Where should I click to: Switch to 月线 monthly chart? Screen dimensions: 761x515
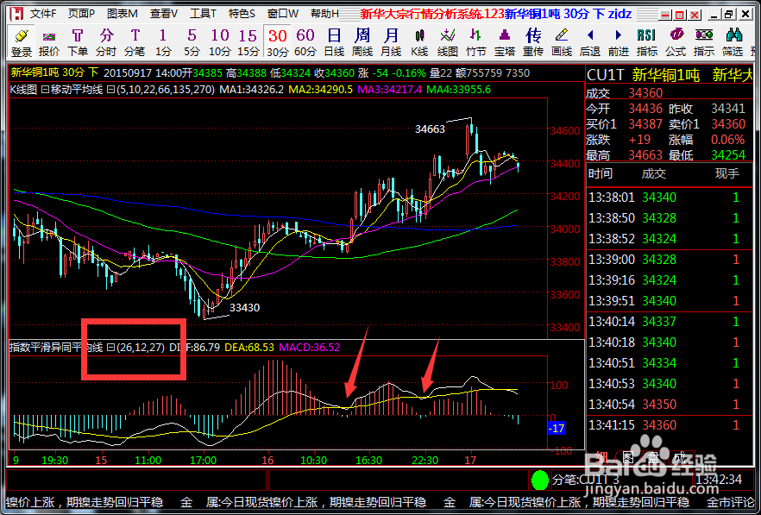point(391,42)
